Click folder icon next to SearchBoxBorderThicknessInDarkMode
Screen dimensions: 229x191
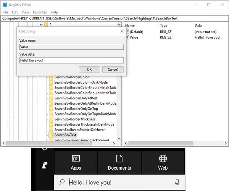pyautogui.click(x=51, y=125)
